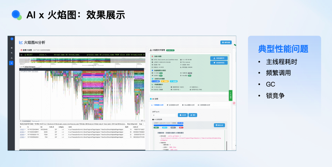Viewport: 332px width, 167px height.
Task: Click the blue AI analysis progress bar
Action: click(x=168, y=125)
